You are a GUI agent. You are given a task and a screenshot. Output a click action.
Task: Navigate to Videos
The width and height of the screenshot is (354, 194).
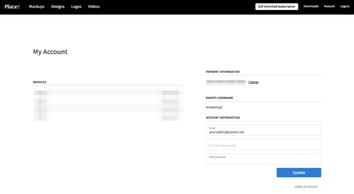point(94,7)
